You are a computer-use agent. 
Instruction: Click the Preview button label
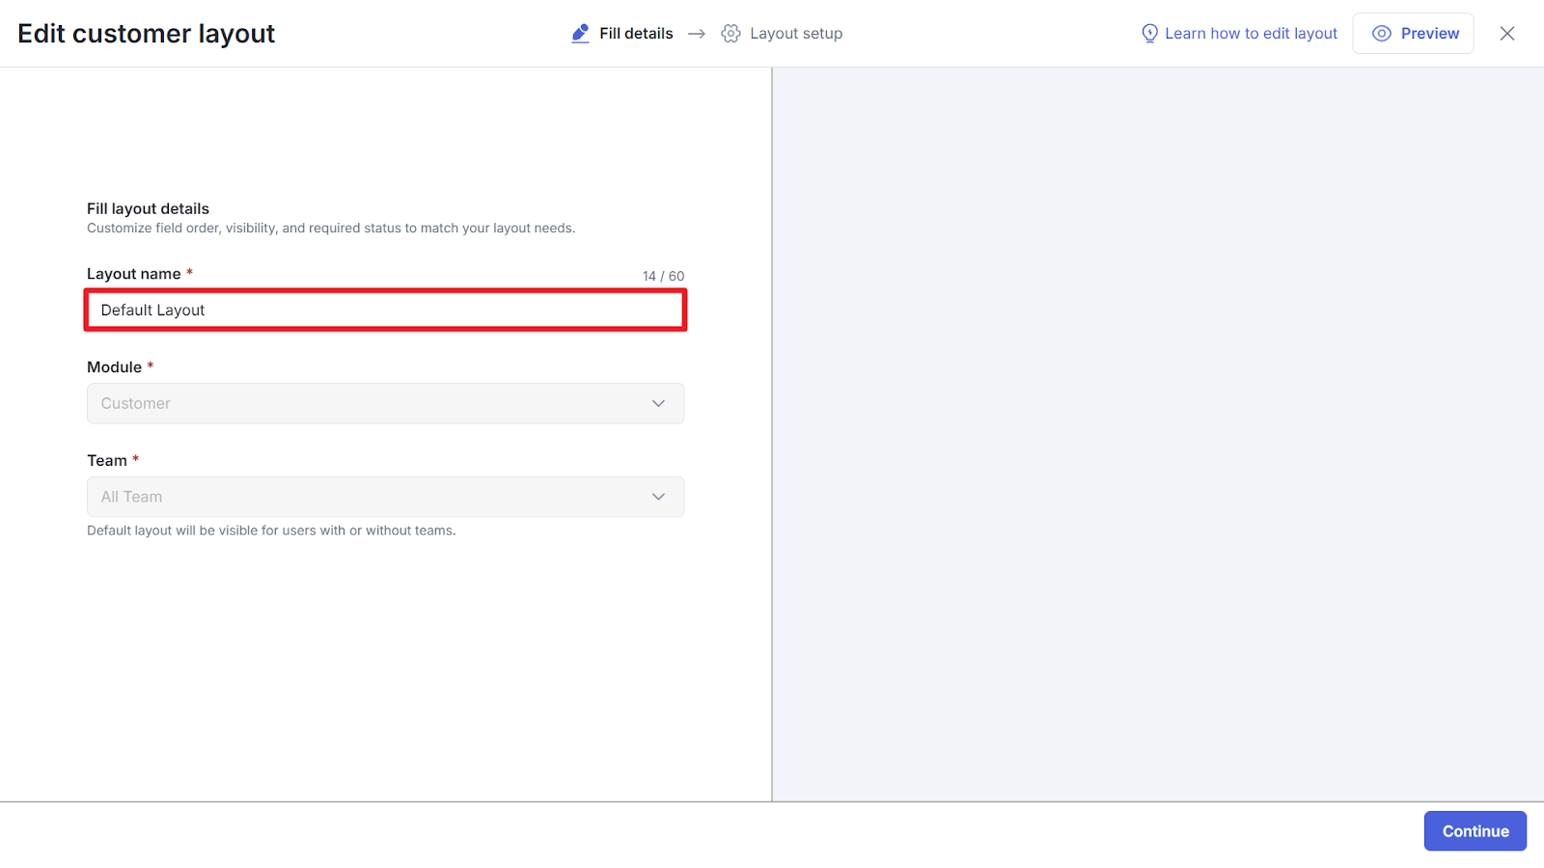click(1429, 34)
